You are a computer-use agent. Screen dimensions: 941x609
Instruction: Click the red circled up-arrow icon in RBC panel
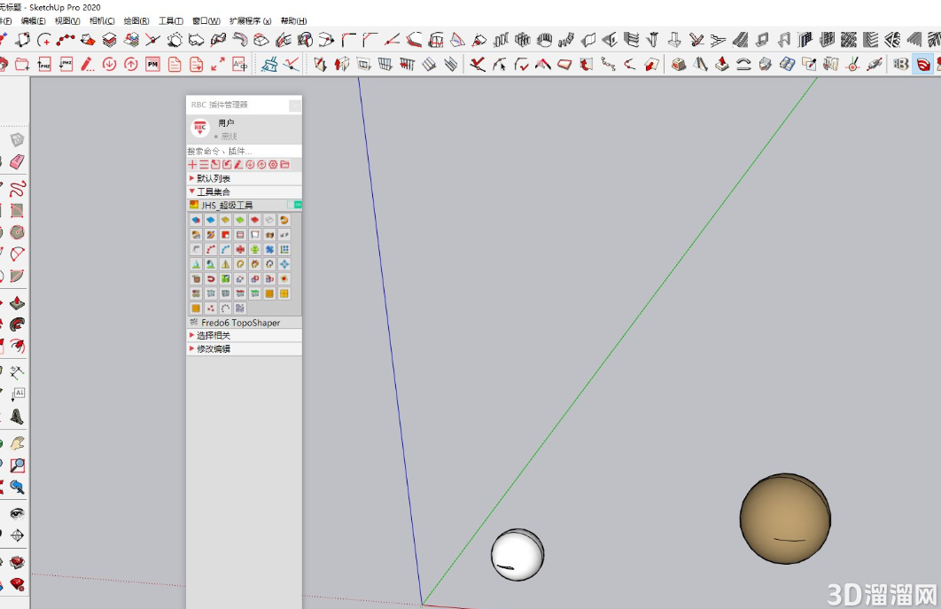261,165
